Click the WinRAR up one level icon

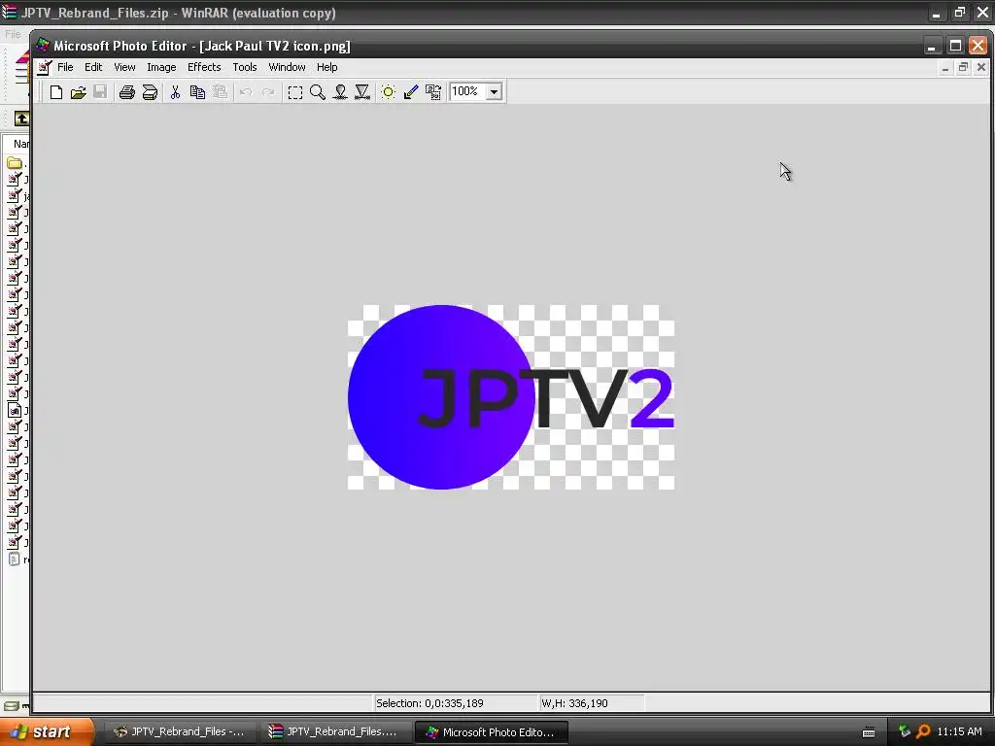tap(21, 118)
